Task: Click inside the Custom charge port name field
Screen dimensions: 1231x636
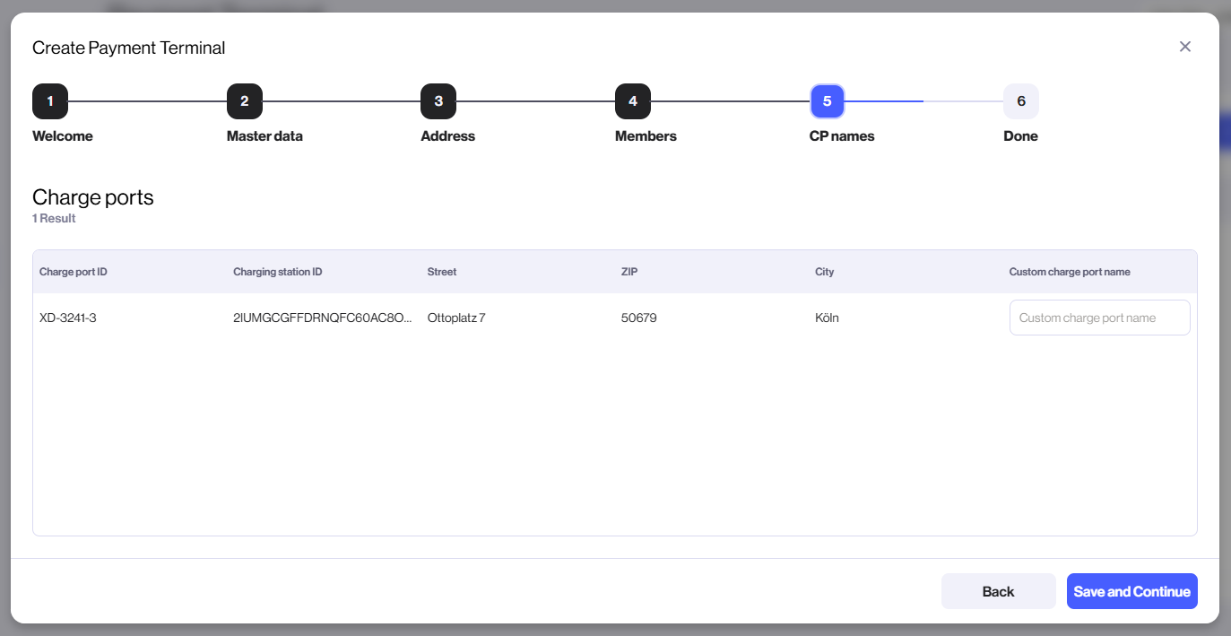Action: click(x=1099, y=318)
